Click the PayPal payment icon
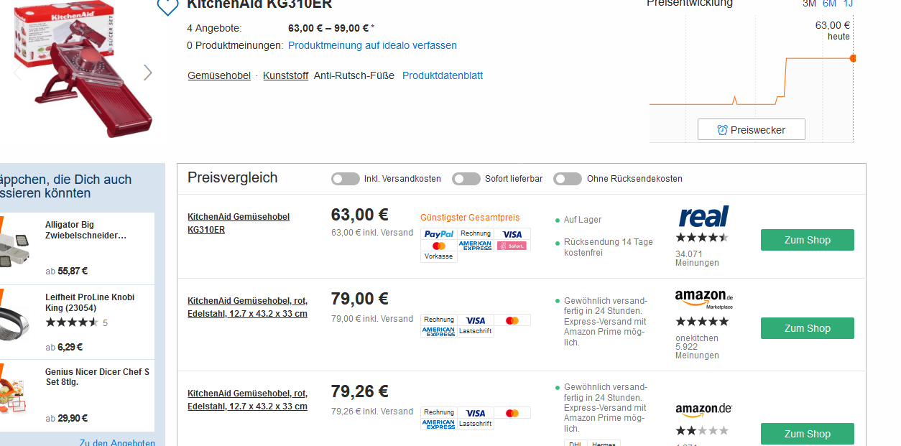 (438, 234)
